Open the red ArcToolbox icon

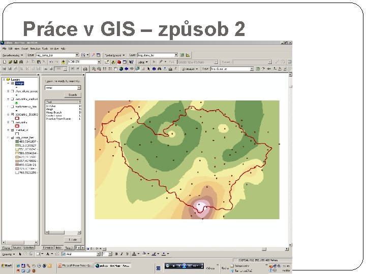coord(119,62)
